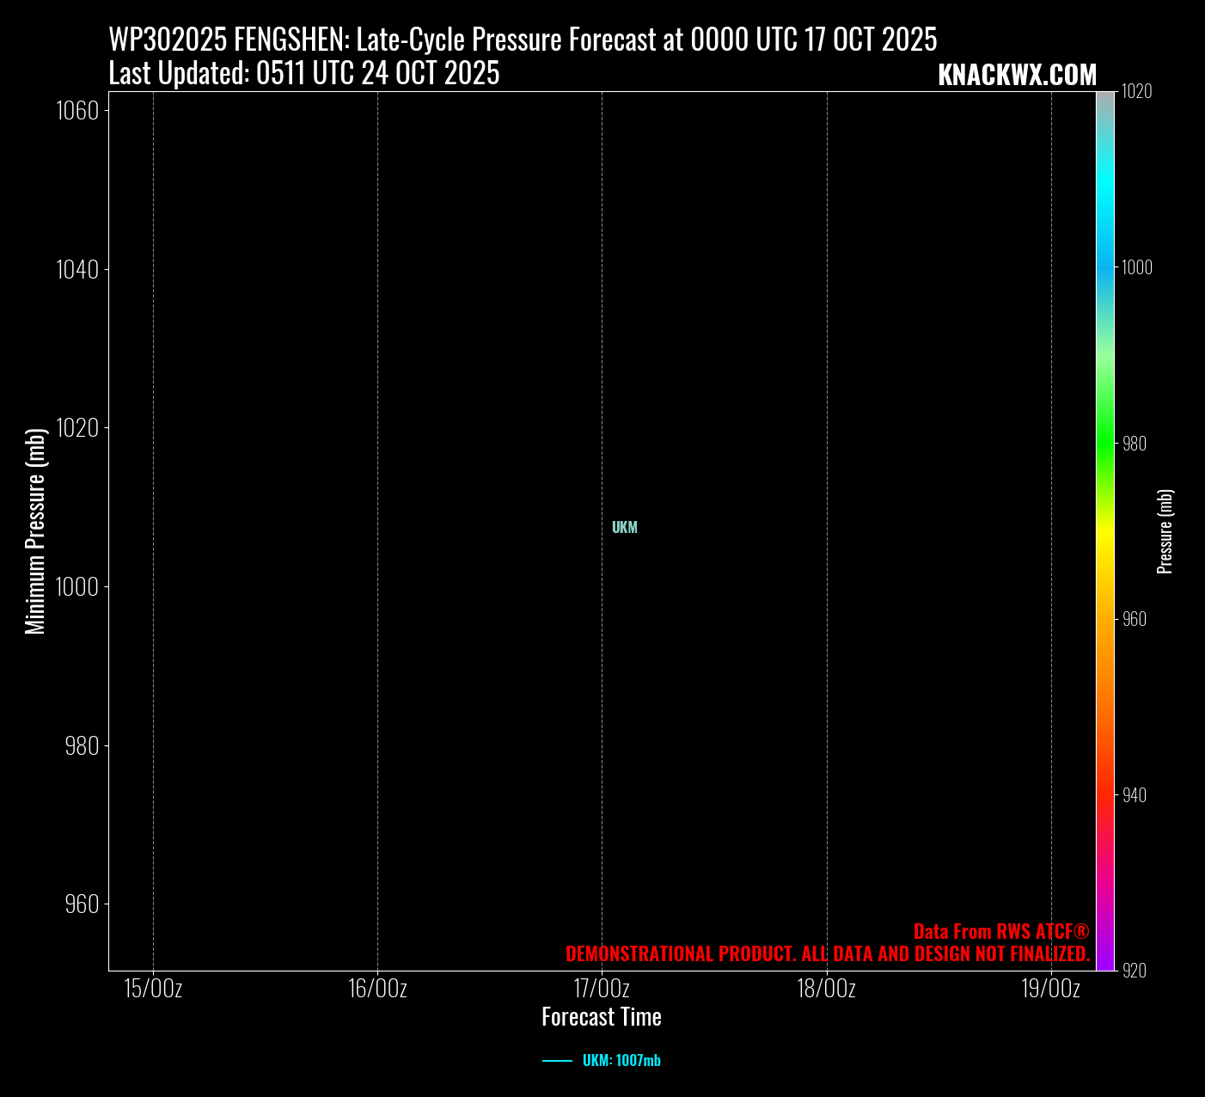The height and width of the screenshot is (1097, 1205).
Task: Click the 940 tick label on colorbar
Action: (x=1135, y=795)
